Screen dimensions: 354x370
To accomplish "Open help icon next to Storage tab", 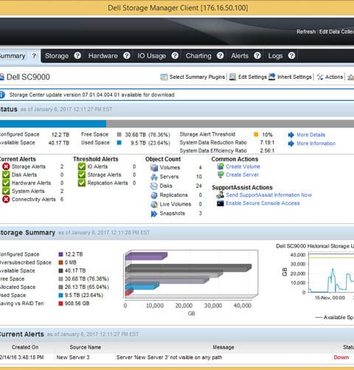I will click(77, 56).
